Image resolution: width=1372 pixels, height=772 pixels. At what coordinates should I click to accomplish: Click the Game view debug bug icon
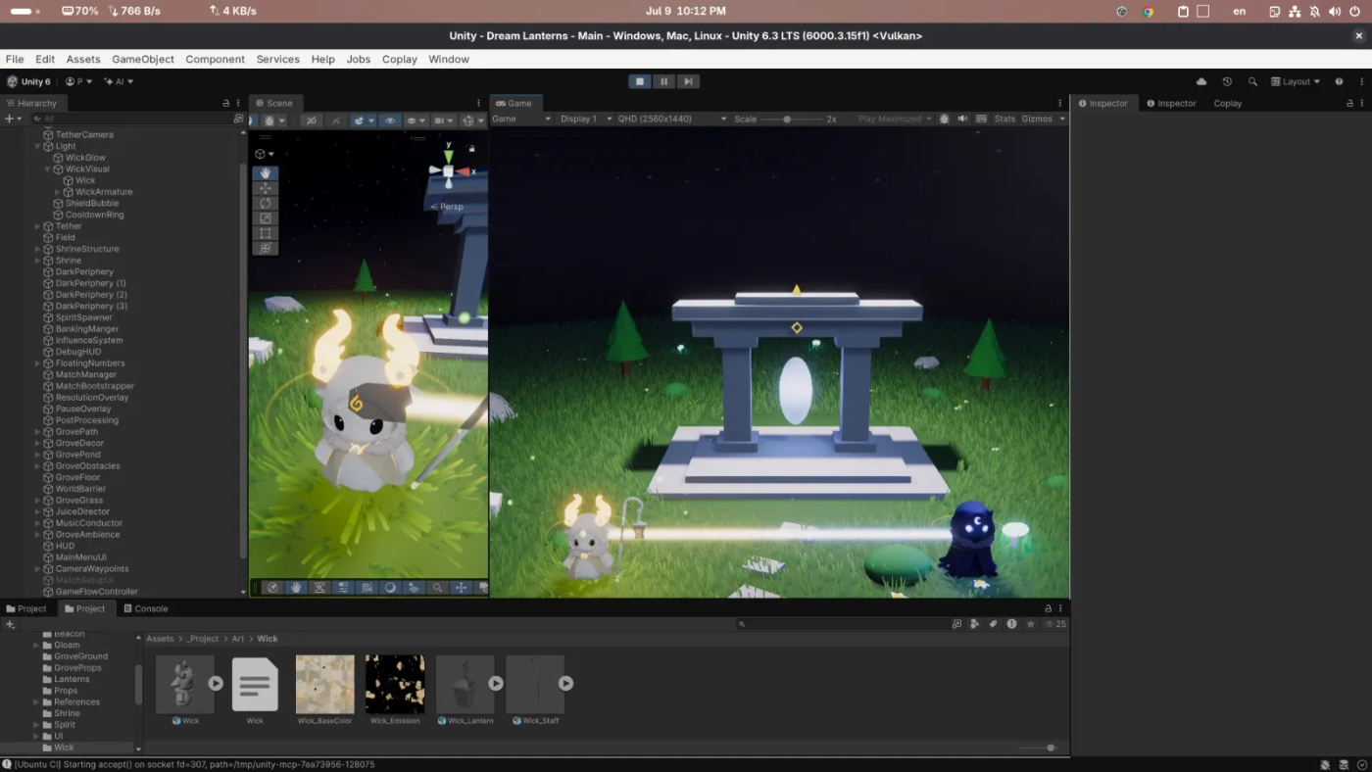(x=945, y=119)
